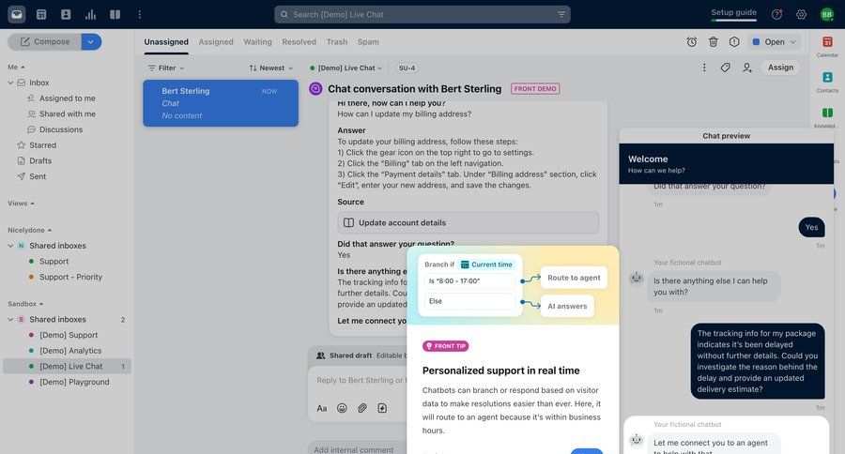This screenshot has height=454, width=845.
Task: Click the tag icon for the conversation
Action: [726, 68]
